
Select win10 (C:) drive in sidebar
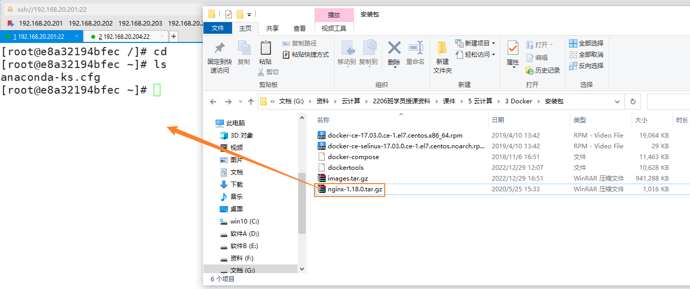coord(244,221)
